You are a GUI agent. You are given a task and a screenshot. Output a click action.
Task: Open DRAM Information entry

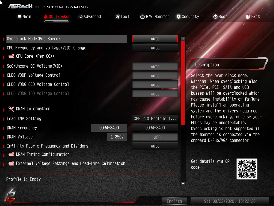(x=33, y=109)
